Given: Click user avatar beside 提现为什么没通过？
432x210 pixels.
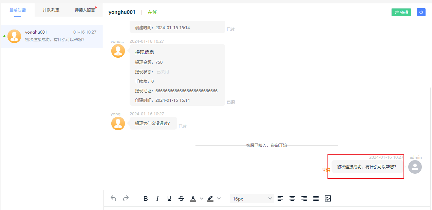Looking at the screenshot, I should click(118, 123).
